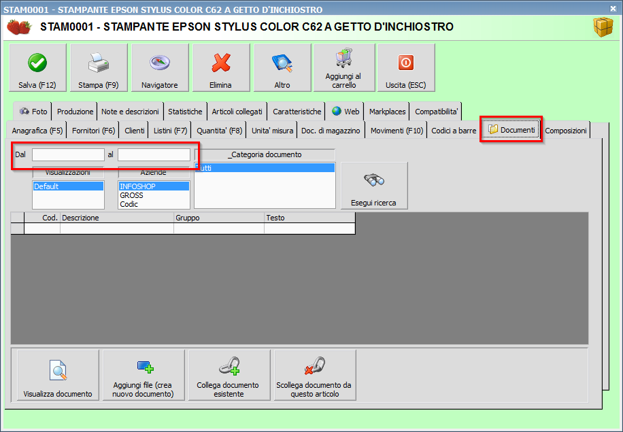Viewport: 623px width, 432px height.
Task: Open the Foto tab
Action: 33,112
